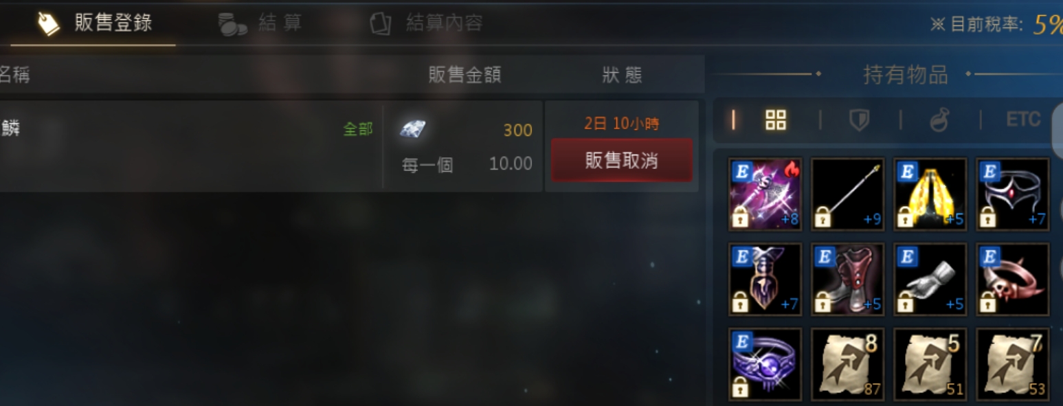Select the purple gem ring item

coord(765,364)
